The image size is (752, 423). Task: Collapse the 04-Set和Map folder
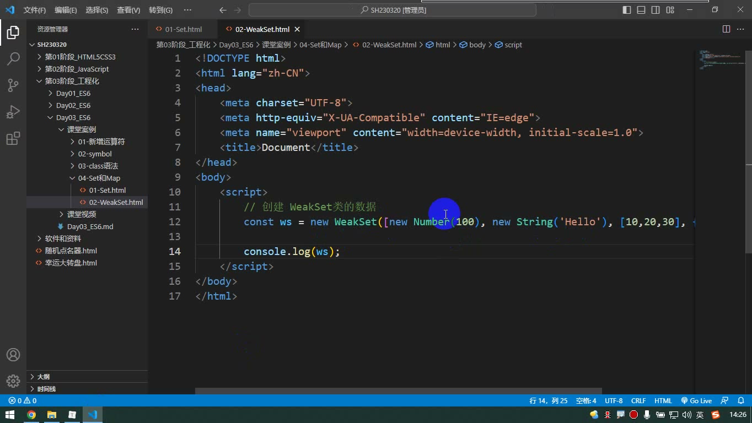[99, 178]
